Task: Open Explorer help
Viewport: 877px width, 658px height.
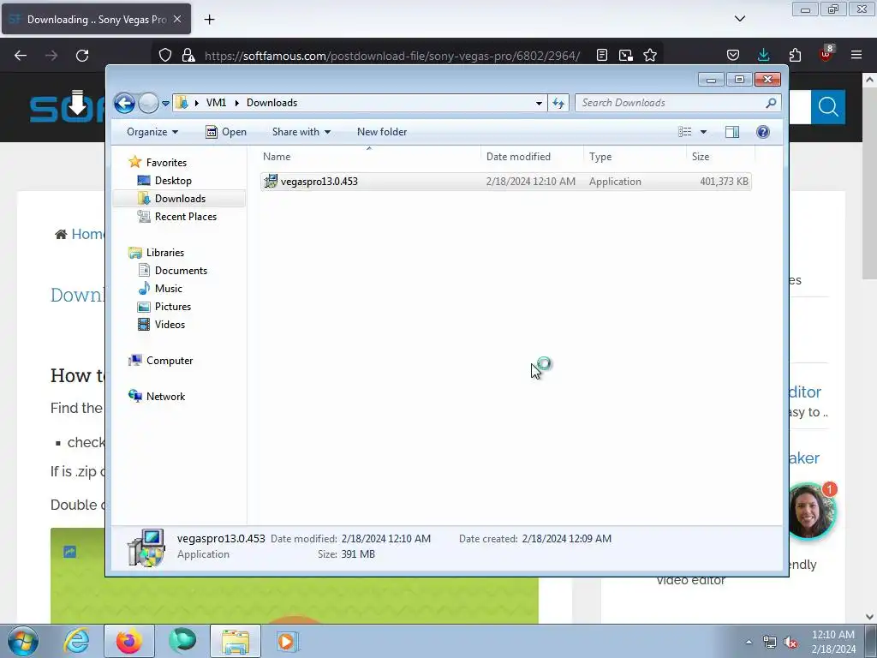Action: pyautogui.click(x=763, y=132)
